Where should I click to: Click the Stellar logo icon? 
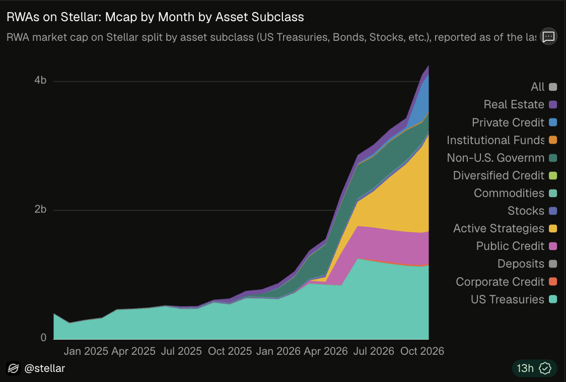tap(14, 368)
